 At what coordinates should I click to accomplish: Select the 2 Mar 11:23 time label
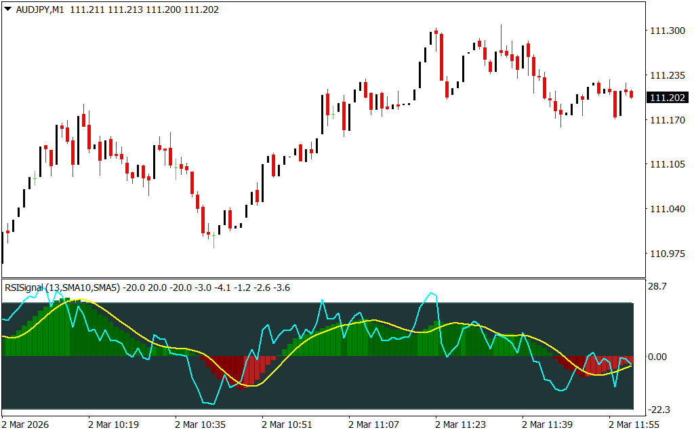coord(461,425)
